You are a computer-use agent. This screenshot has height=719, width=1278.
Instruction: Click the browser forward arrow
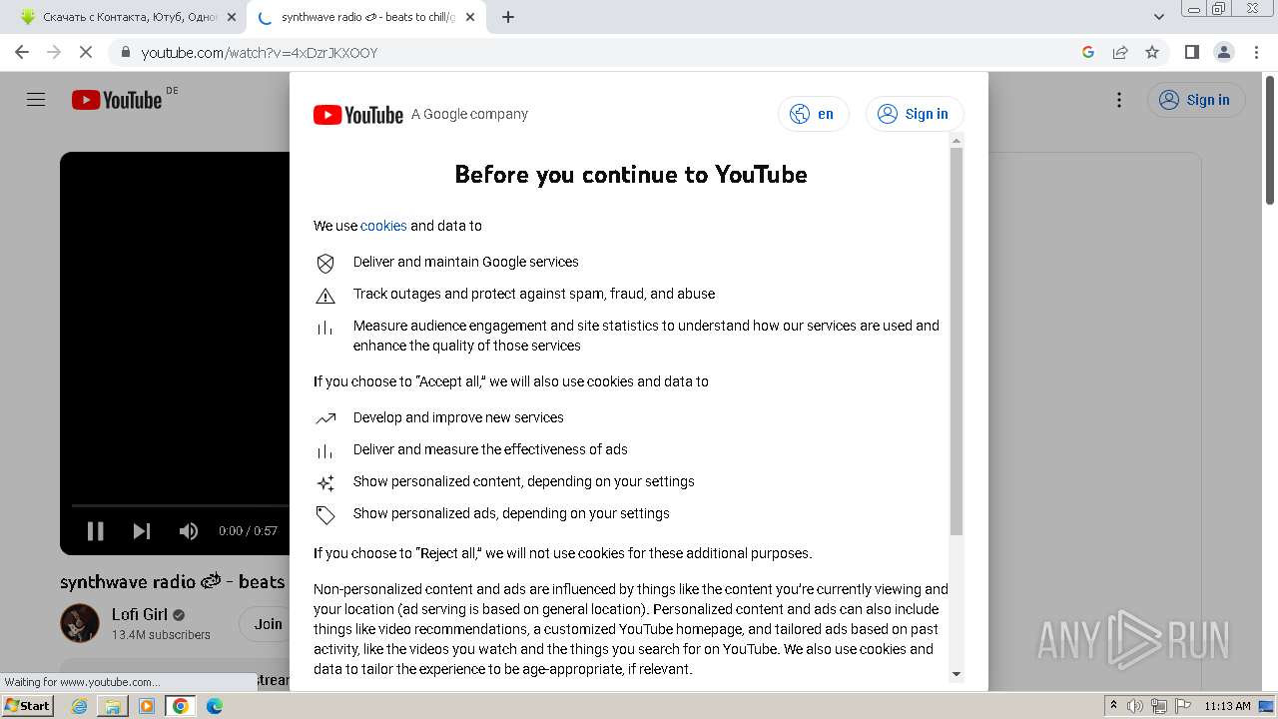click(54, 52)
